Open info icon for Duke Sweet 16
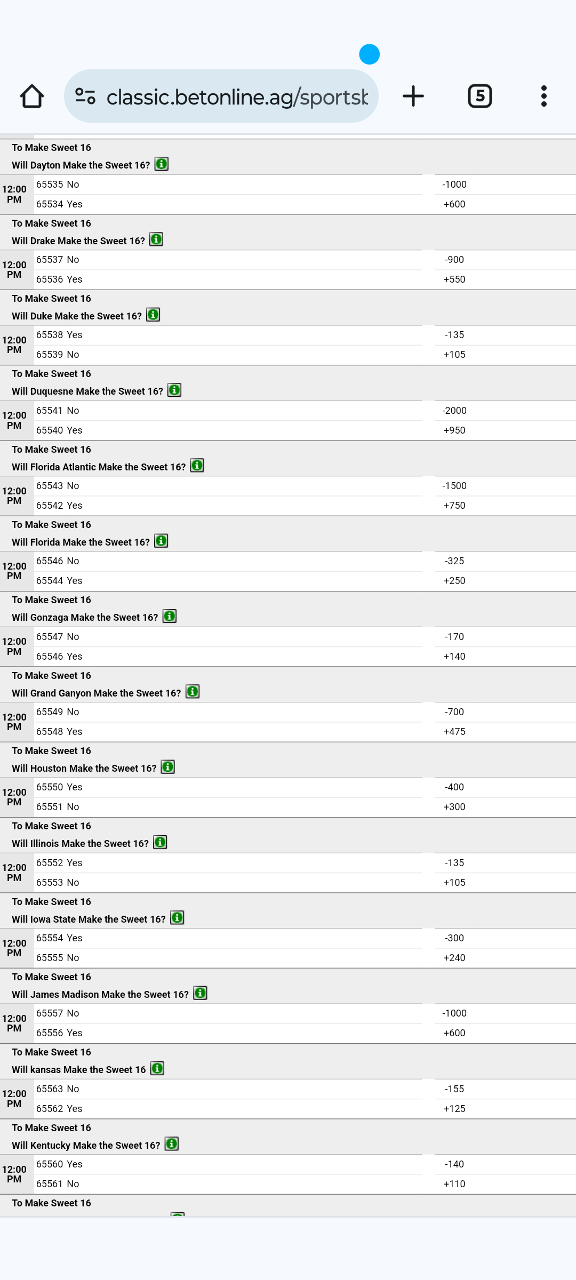 coord(153,315)
